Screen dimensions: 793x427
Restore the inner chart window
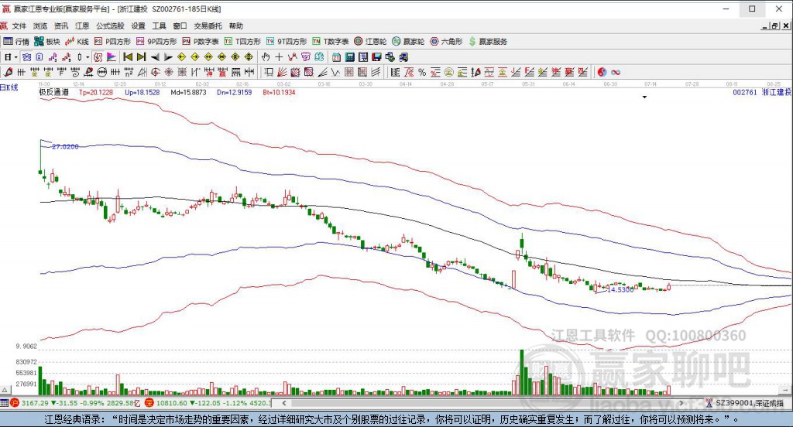click(775, 26)
